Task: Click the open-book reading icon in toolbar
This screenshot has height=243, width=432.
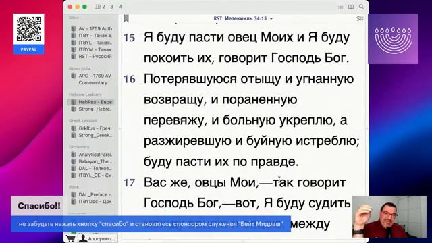Action: click(351, 7)
